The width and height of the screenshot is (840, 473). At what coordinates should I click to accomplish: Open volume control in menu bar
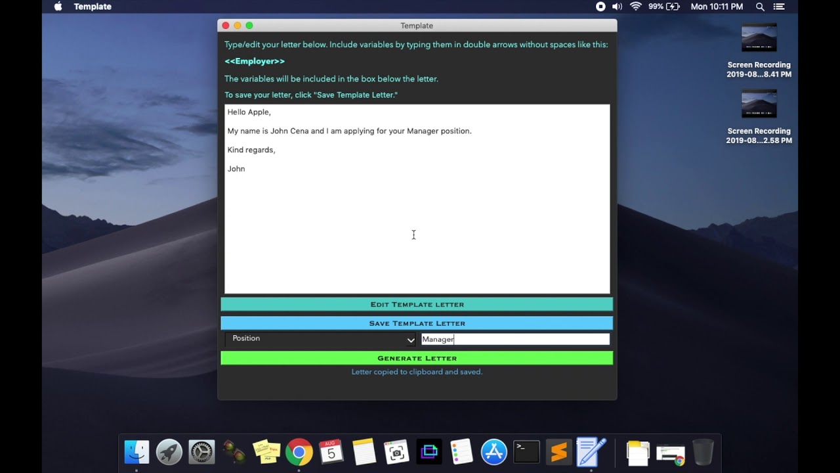617,7
